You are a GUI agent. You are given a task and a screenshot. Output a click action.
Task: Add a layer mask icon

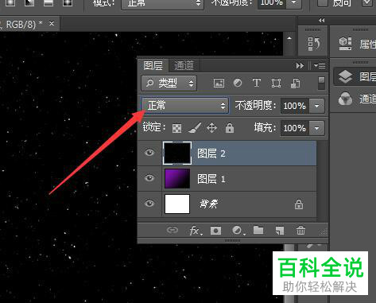(x=215, y=231)
